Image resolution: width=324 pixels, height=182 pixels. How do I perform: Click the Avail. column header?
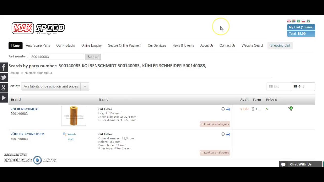[x=245, y=100]
